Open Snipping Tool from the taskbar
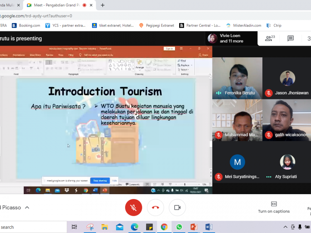Image resolution: width=311 pixels, height=233 pixels. pyautogui.click(x=90, y=227)
